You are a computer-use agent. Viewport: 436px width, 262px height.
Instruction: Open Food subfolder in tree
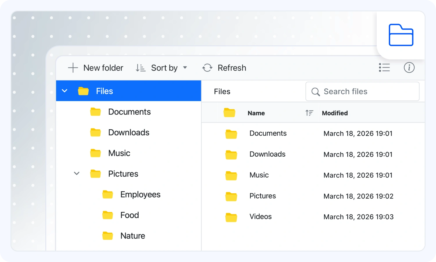point(128,215)
